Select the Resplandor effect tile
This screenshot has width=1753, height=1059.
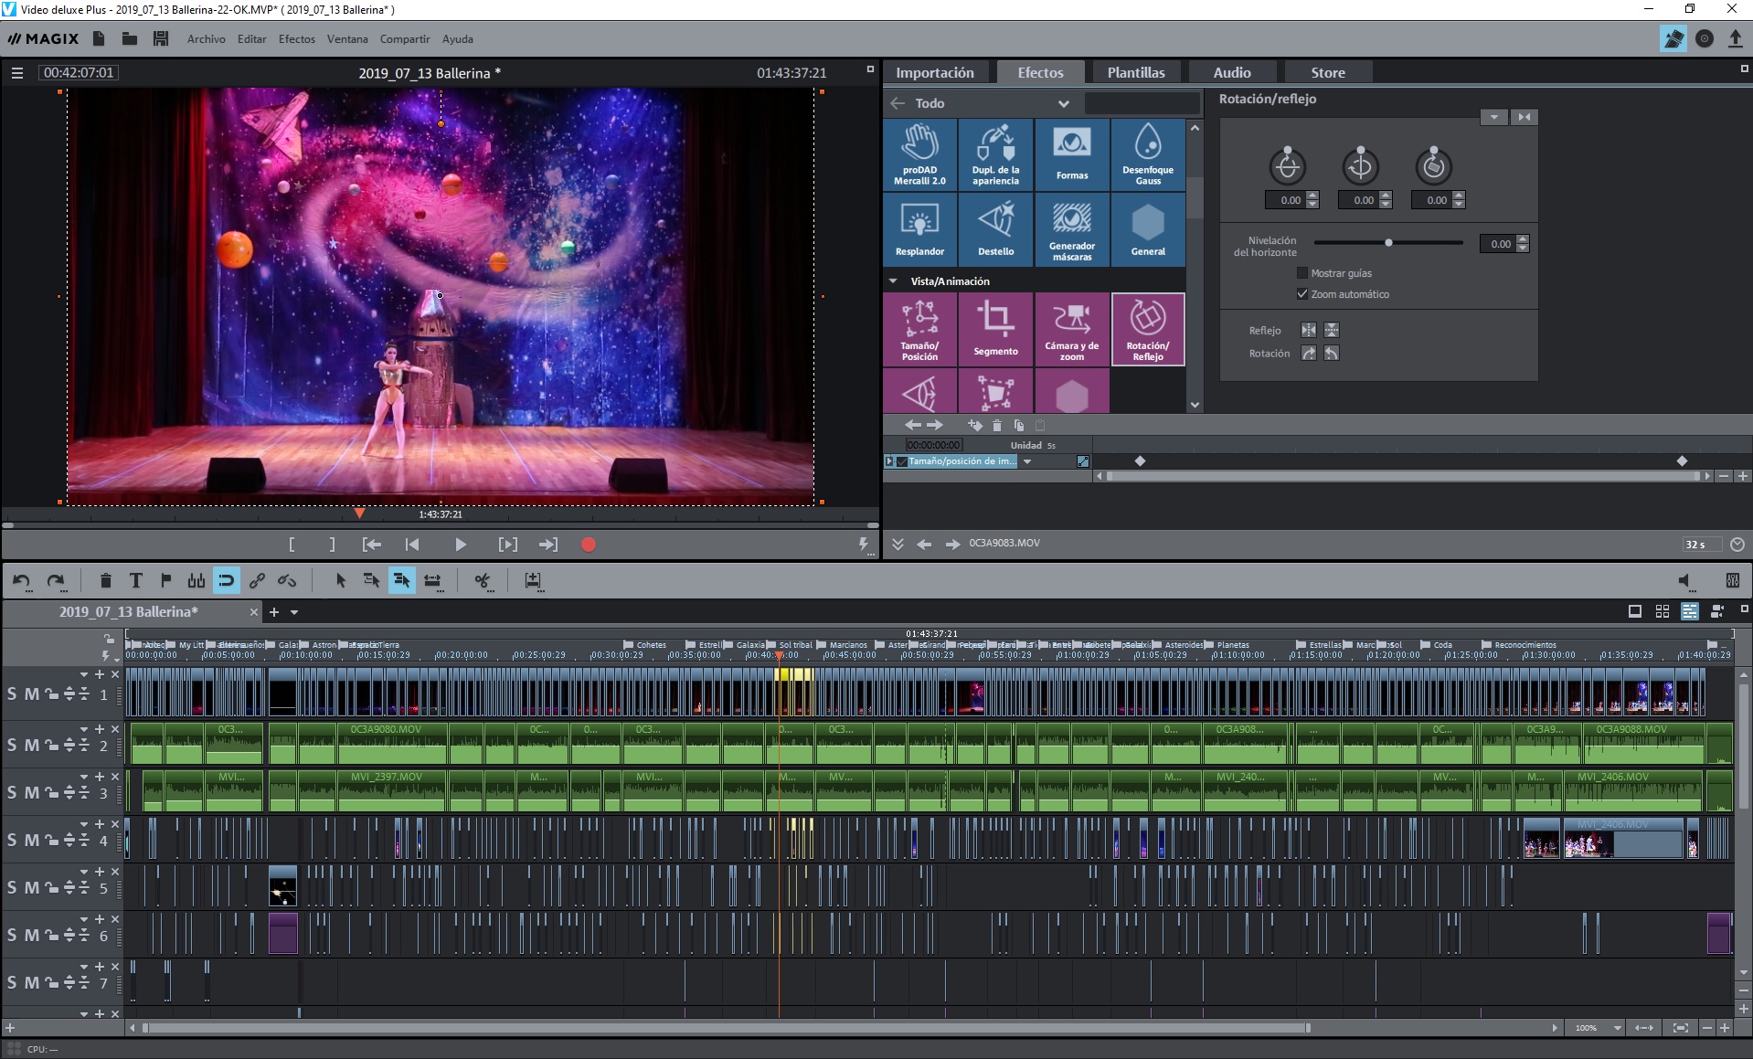click(919, 229)
